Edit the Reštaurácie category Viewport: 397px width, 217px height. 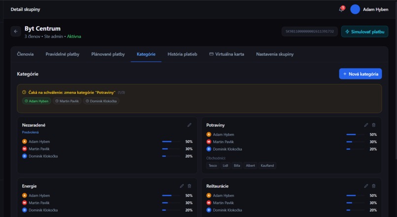pyautogui.click(x=366, y=186)
